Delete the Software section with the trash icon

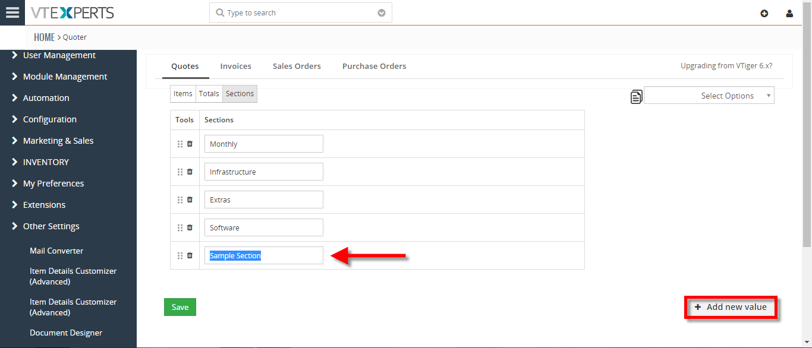(x=190, y=227)
